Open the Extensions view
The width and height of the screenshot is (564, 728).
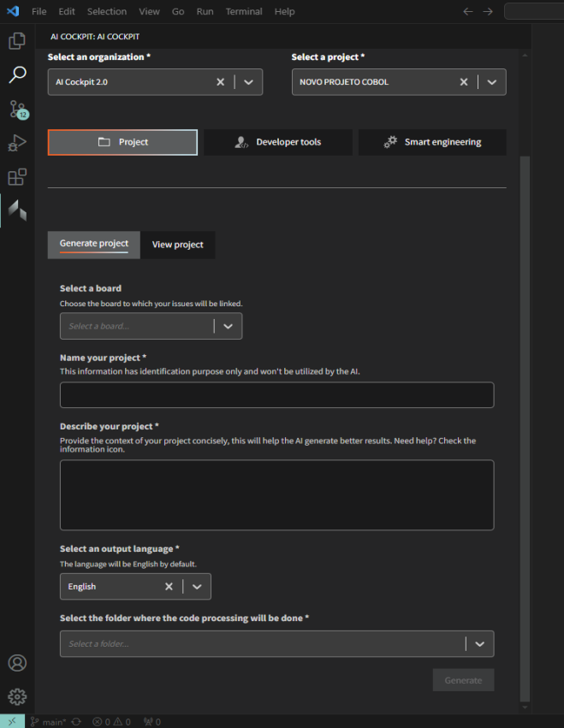point(17,177)
